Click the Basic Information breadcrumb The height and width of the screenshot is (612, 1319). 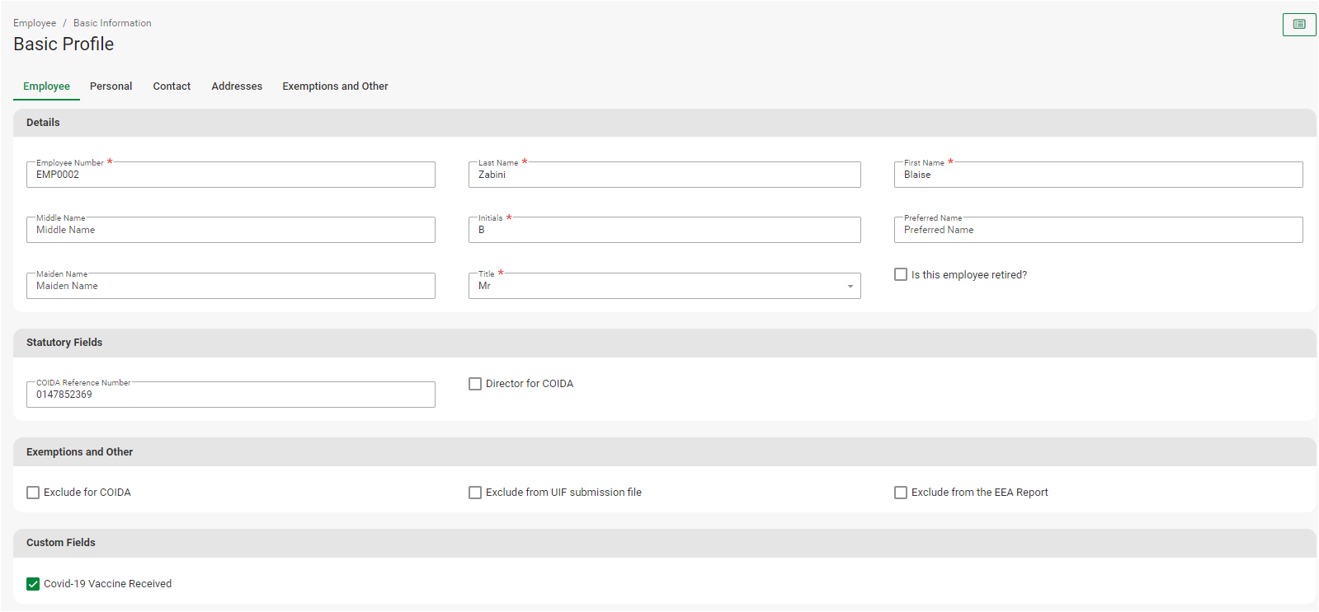(112, 23)
